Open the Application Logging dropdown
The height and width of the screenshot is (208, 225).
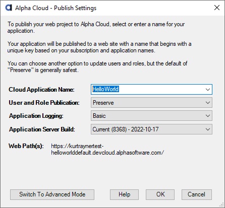151,116
